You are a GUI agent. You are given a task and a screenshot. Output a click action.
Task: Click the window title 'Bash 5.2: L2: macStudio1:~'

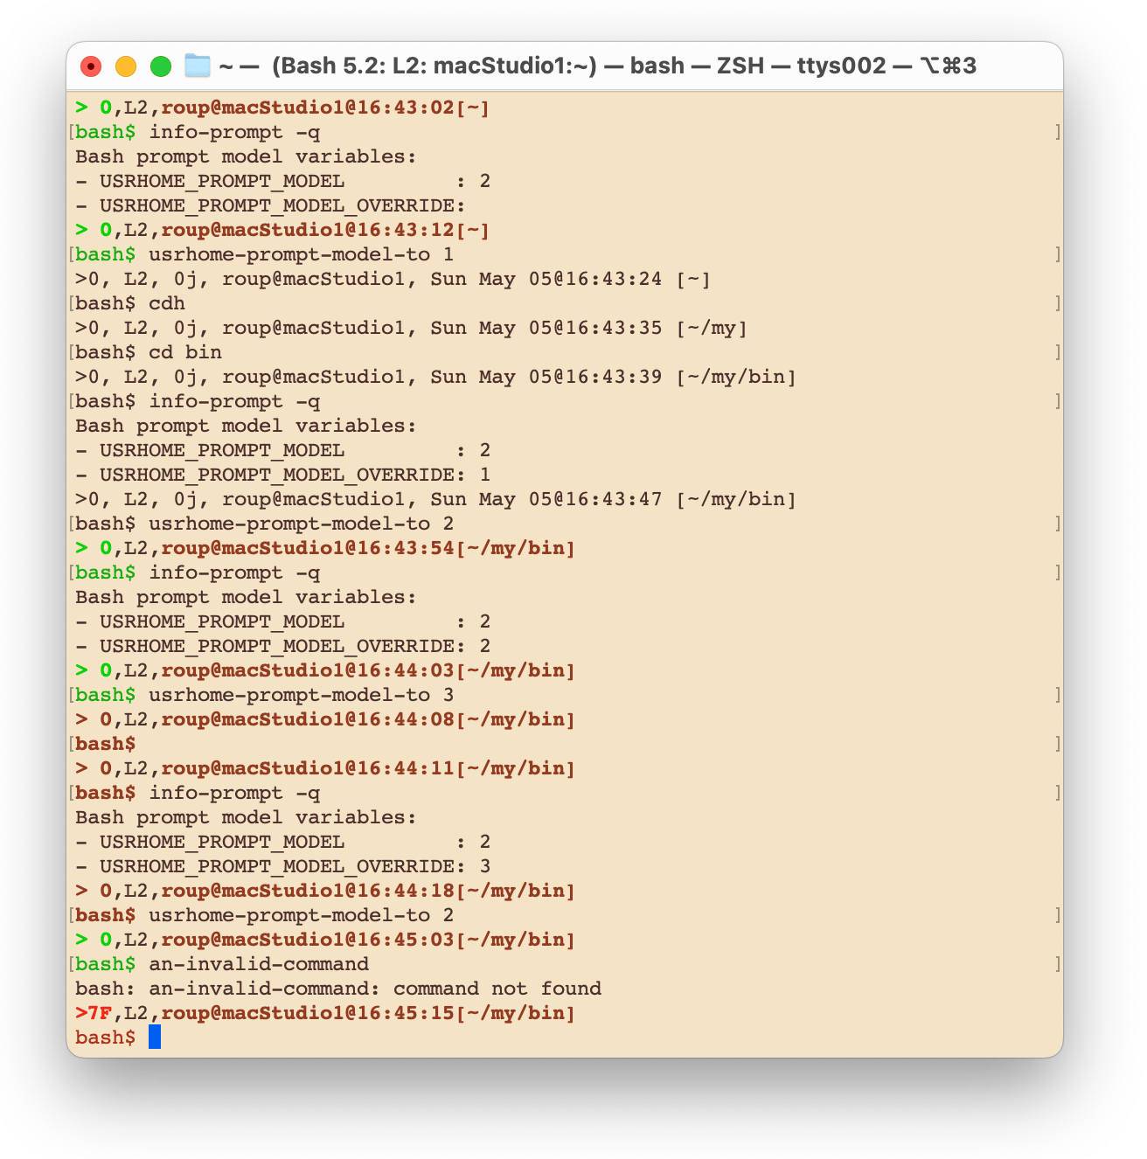point(434,66)
